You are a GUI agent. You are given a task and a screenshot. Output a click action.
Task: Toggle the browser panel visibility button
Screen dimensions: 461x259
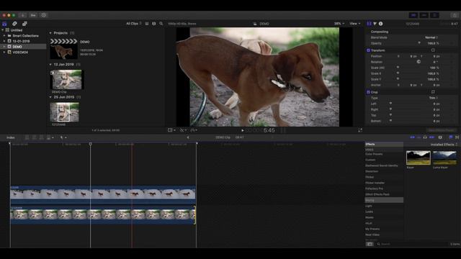[413, 15]
